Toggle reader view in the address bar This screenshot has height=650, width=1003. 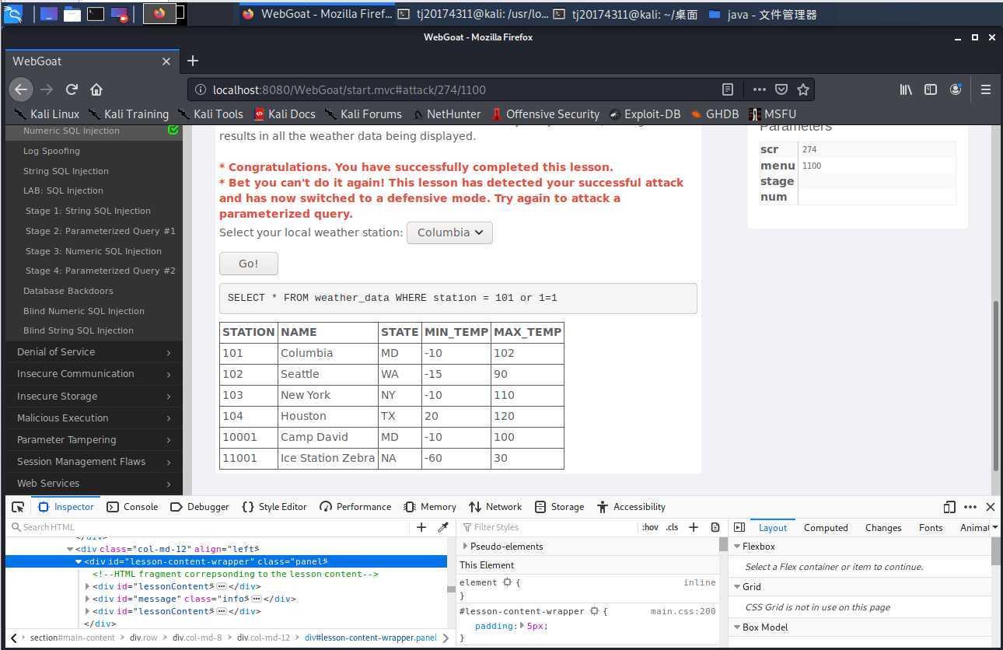(x=728, y=89)
